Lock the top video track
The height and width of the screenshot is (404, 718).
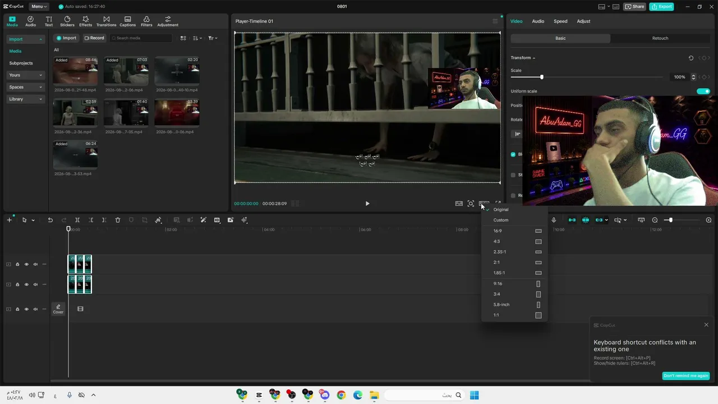pyautogui.click(x=17, y=264)
